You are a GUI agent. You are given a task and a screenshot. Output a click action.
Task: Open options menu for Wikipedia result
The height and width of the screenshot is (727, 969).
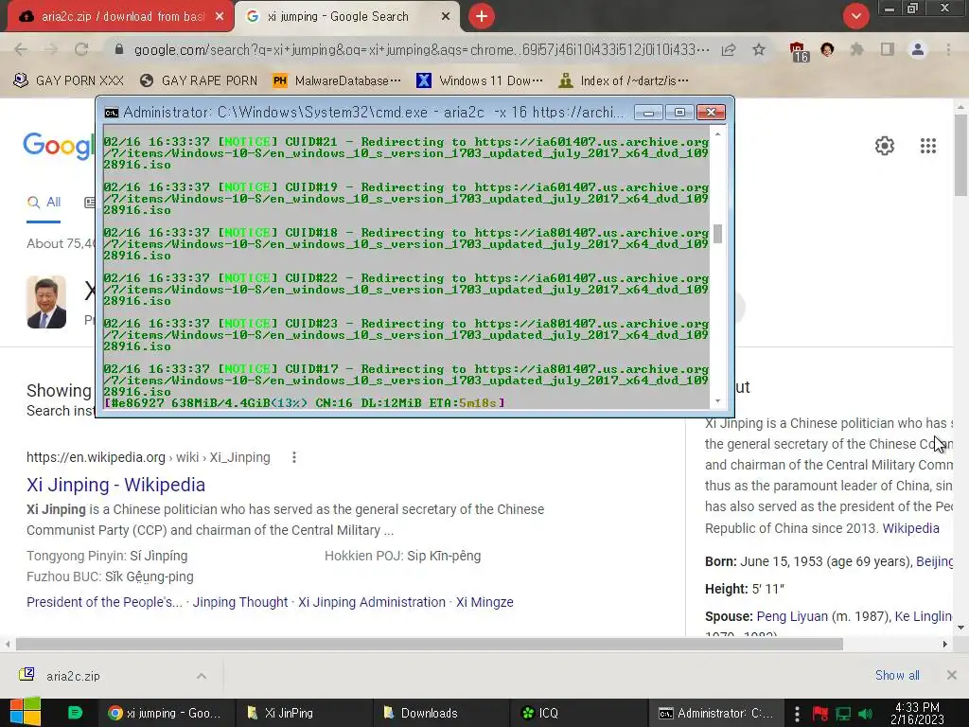(294, 457)
